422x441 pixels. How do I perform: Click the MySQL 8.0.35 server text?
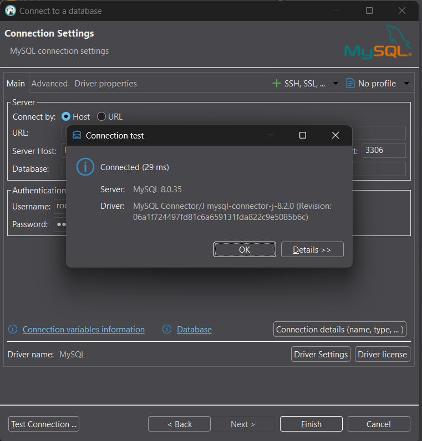(x=157, y=189)
